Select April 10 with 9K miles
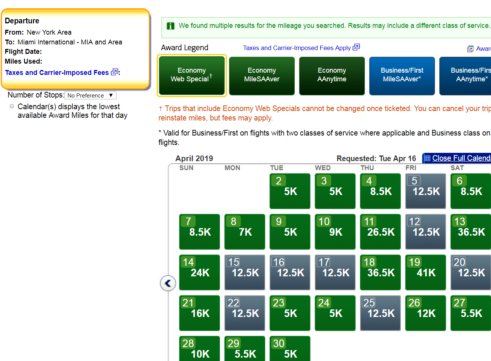 (335, 232)
